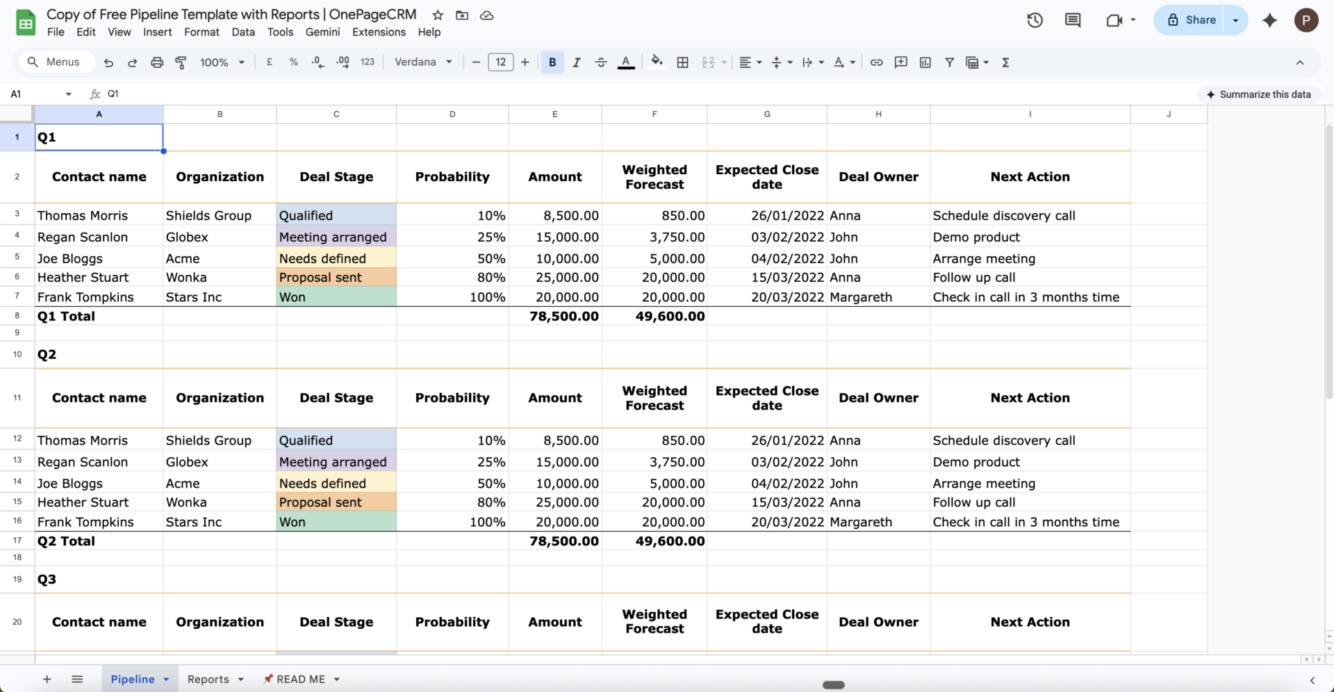
Task: Open comments panel icon
Action: click(x=1073, y=20)
